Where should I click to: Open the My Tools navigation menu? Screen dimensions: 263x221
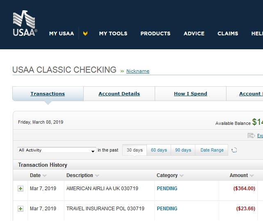click(x=113, y=34)
